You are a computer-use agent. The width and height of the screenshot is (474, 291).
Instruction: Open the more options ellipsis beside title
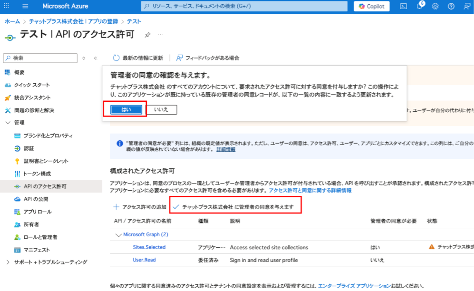pos(160,35)
